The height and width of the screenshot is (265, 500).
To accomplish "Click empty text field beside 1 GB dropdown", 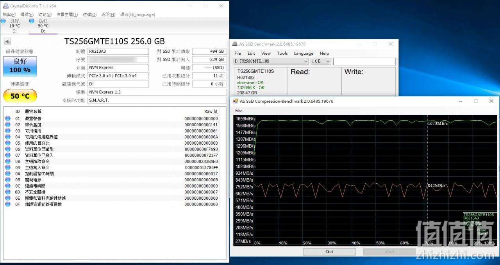I will (364, 61).
